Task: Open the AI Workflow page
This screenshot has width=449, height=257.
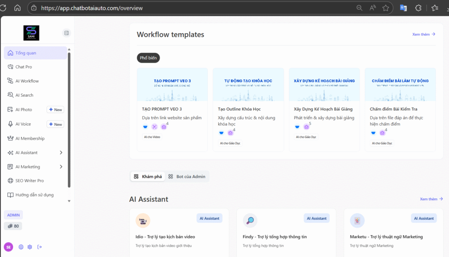Action: click(x=27, y=81)
